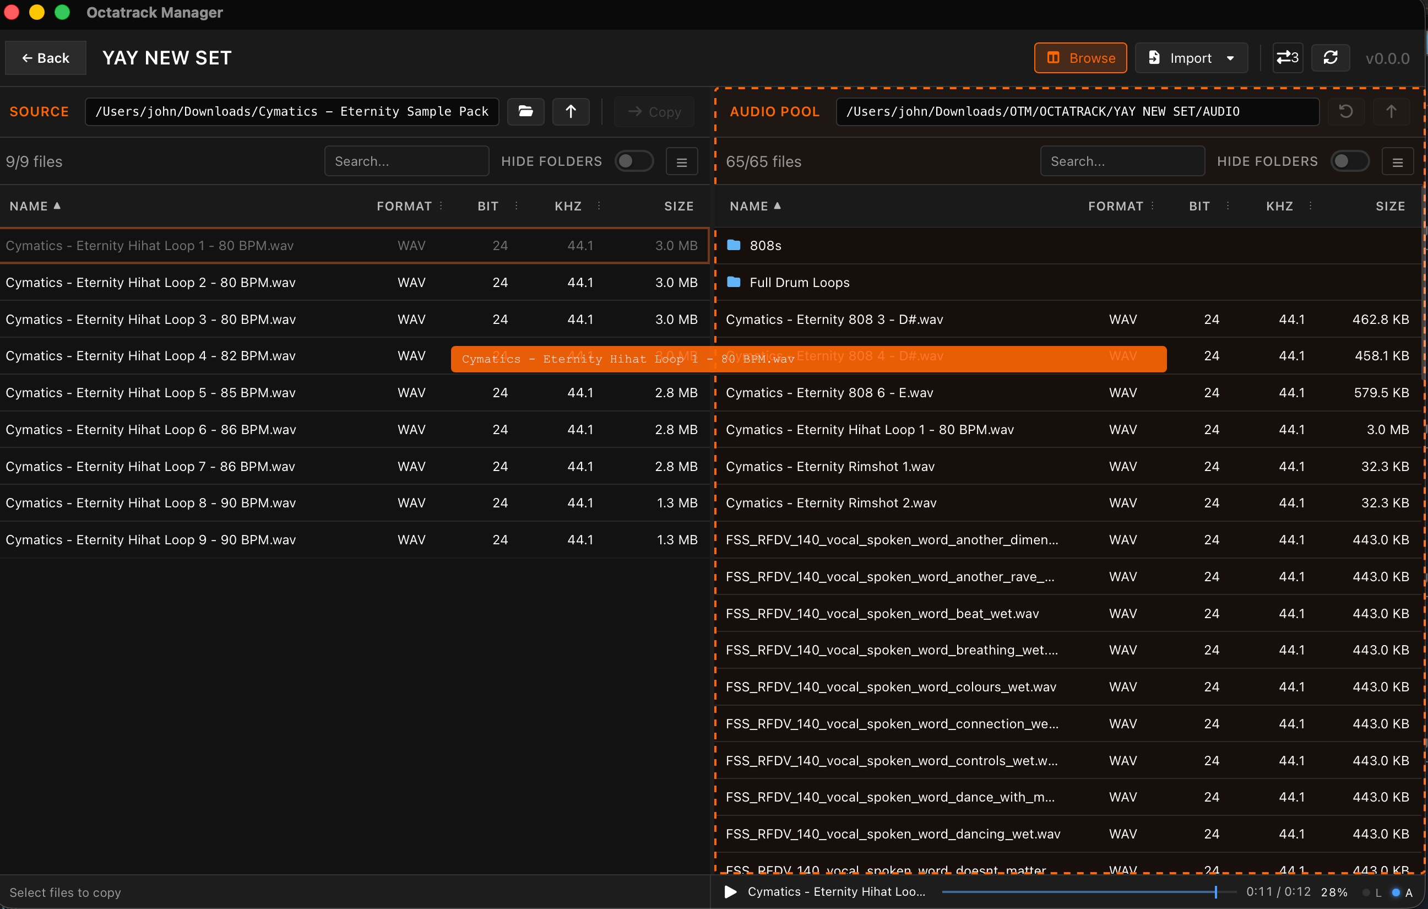Select Hihat Loop 1 - 80 BPM.wav in Audio Pool
The image size is (1428, 909).
1068,430
